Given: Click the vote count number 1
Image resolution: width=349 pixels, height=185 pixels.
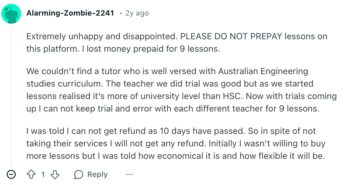Looking at the screenshot, I should point(43,175).
